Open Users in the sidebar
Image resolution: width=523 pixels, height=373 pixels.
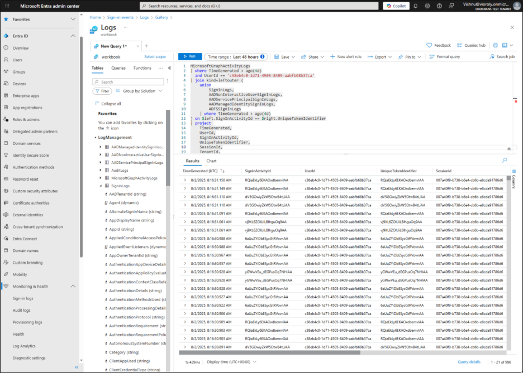pos(17,60)
